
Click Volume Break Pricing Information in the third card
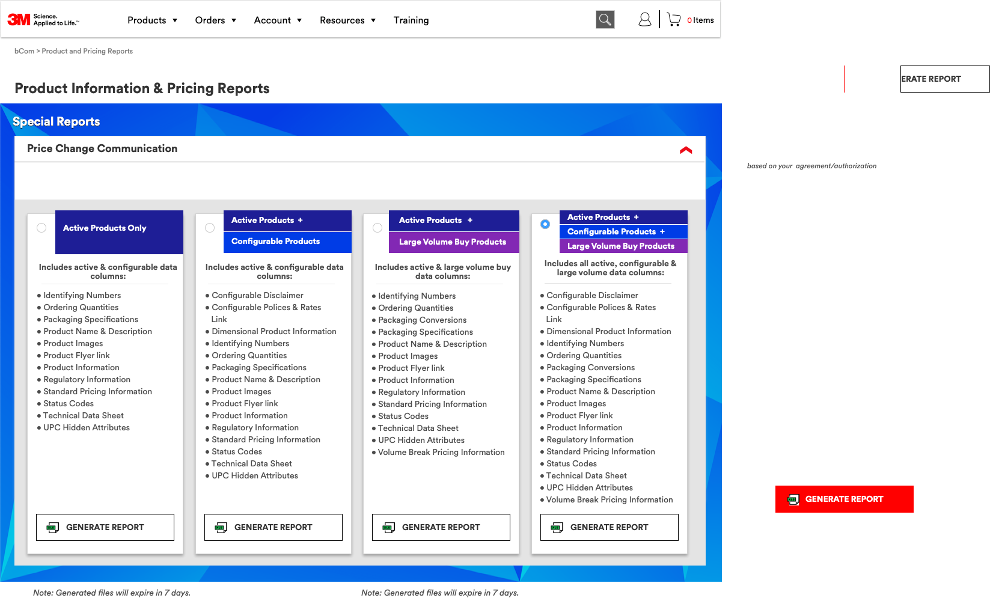[x=441, y=452]
